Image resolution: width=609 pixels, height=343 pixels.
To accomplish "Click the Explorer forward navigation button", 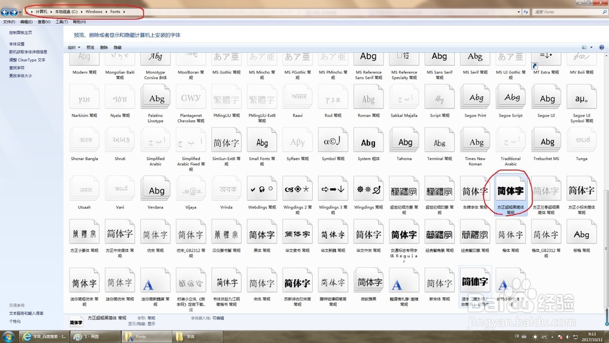I will [14, 12].
